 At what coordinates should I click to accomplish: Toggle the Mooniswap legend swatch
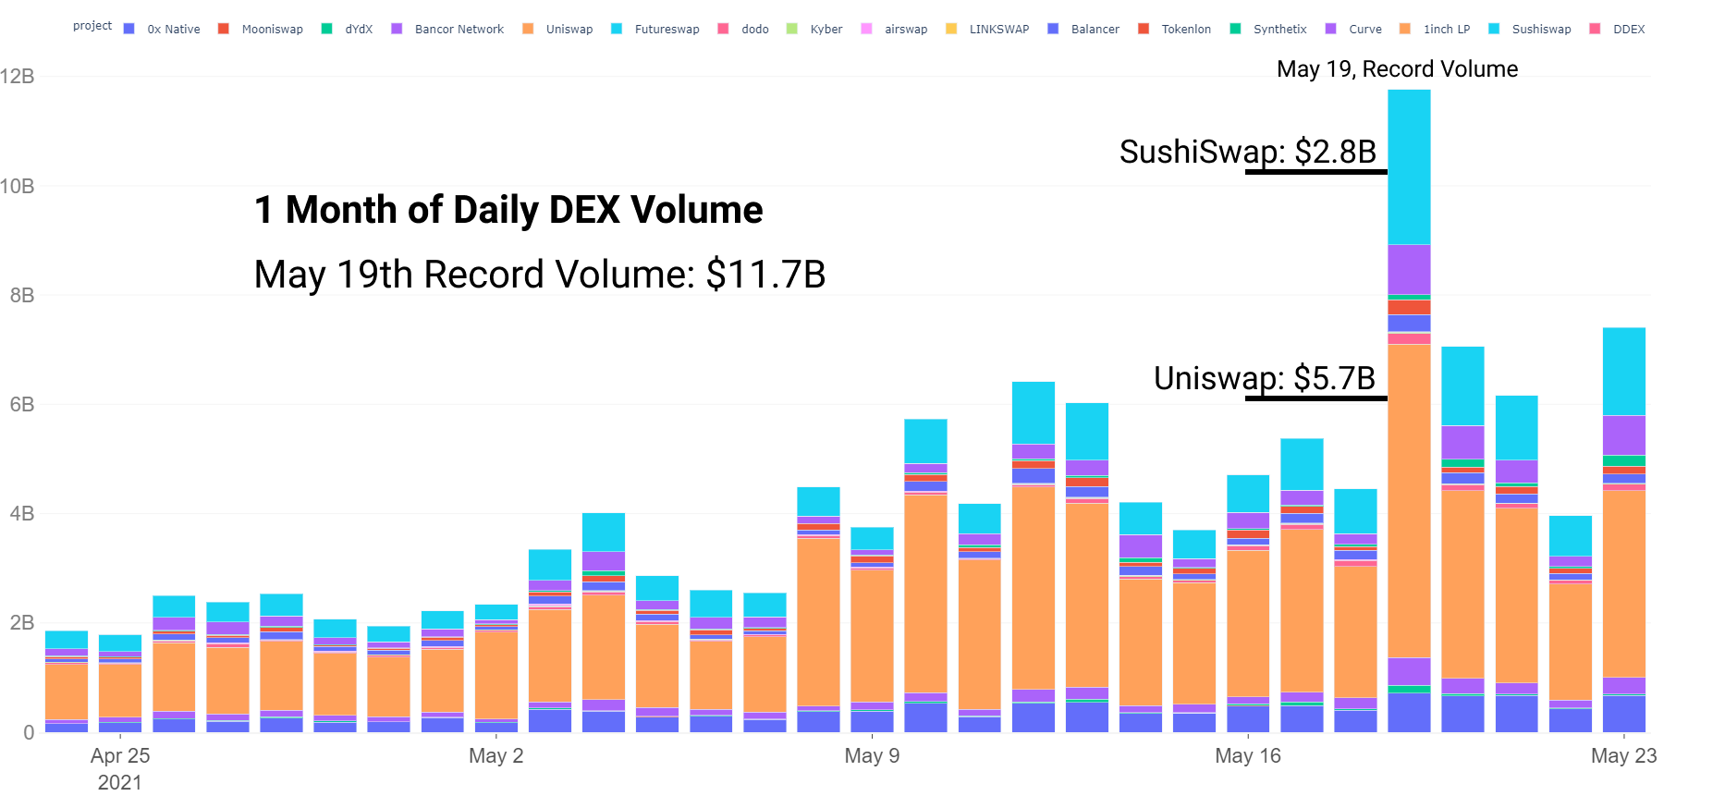coord(224,29)
